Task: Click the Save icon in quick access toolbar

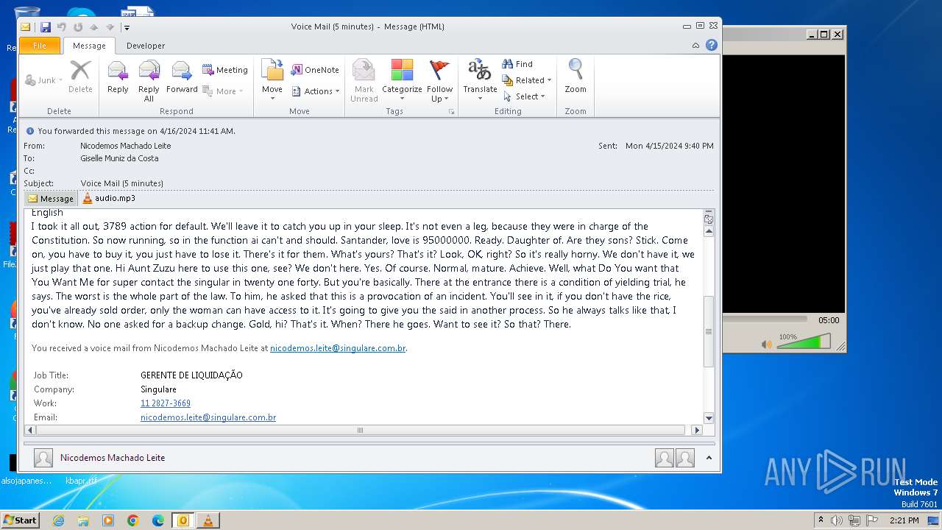Action: point(46,27)
